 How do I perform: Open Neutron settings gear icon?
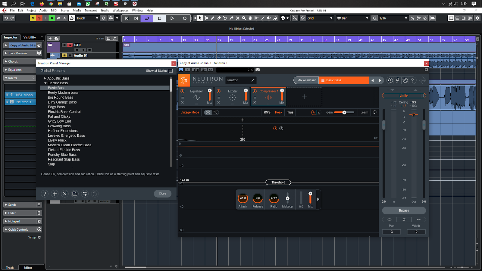pos(405,80)
